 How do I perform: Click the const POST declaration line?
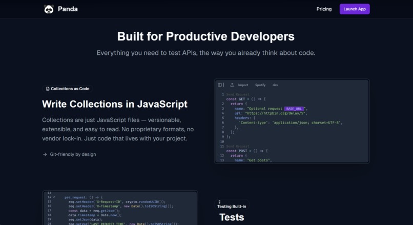247,151
